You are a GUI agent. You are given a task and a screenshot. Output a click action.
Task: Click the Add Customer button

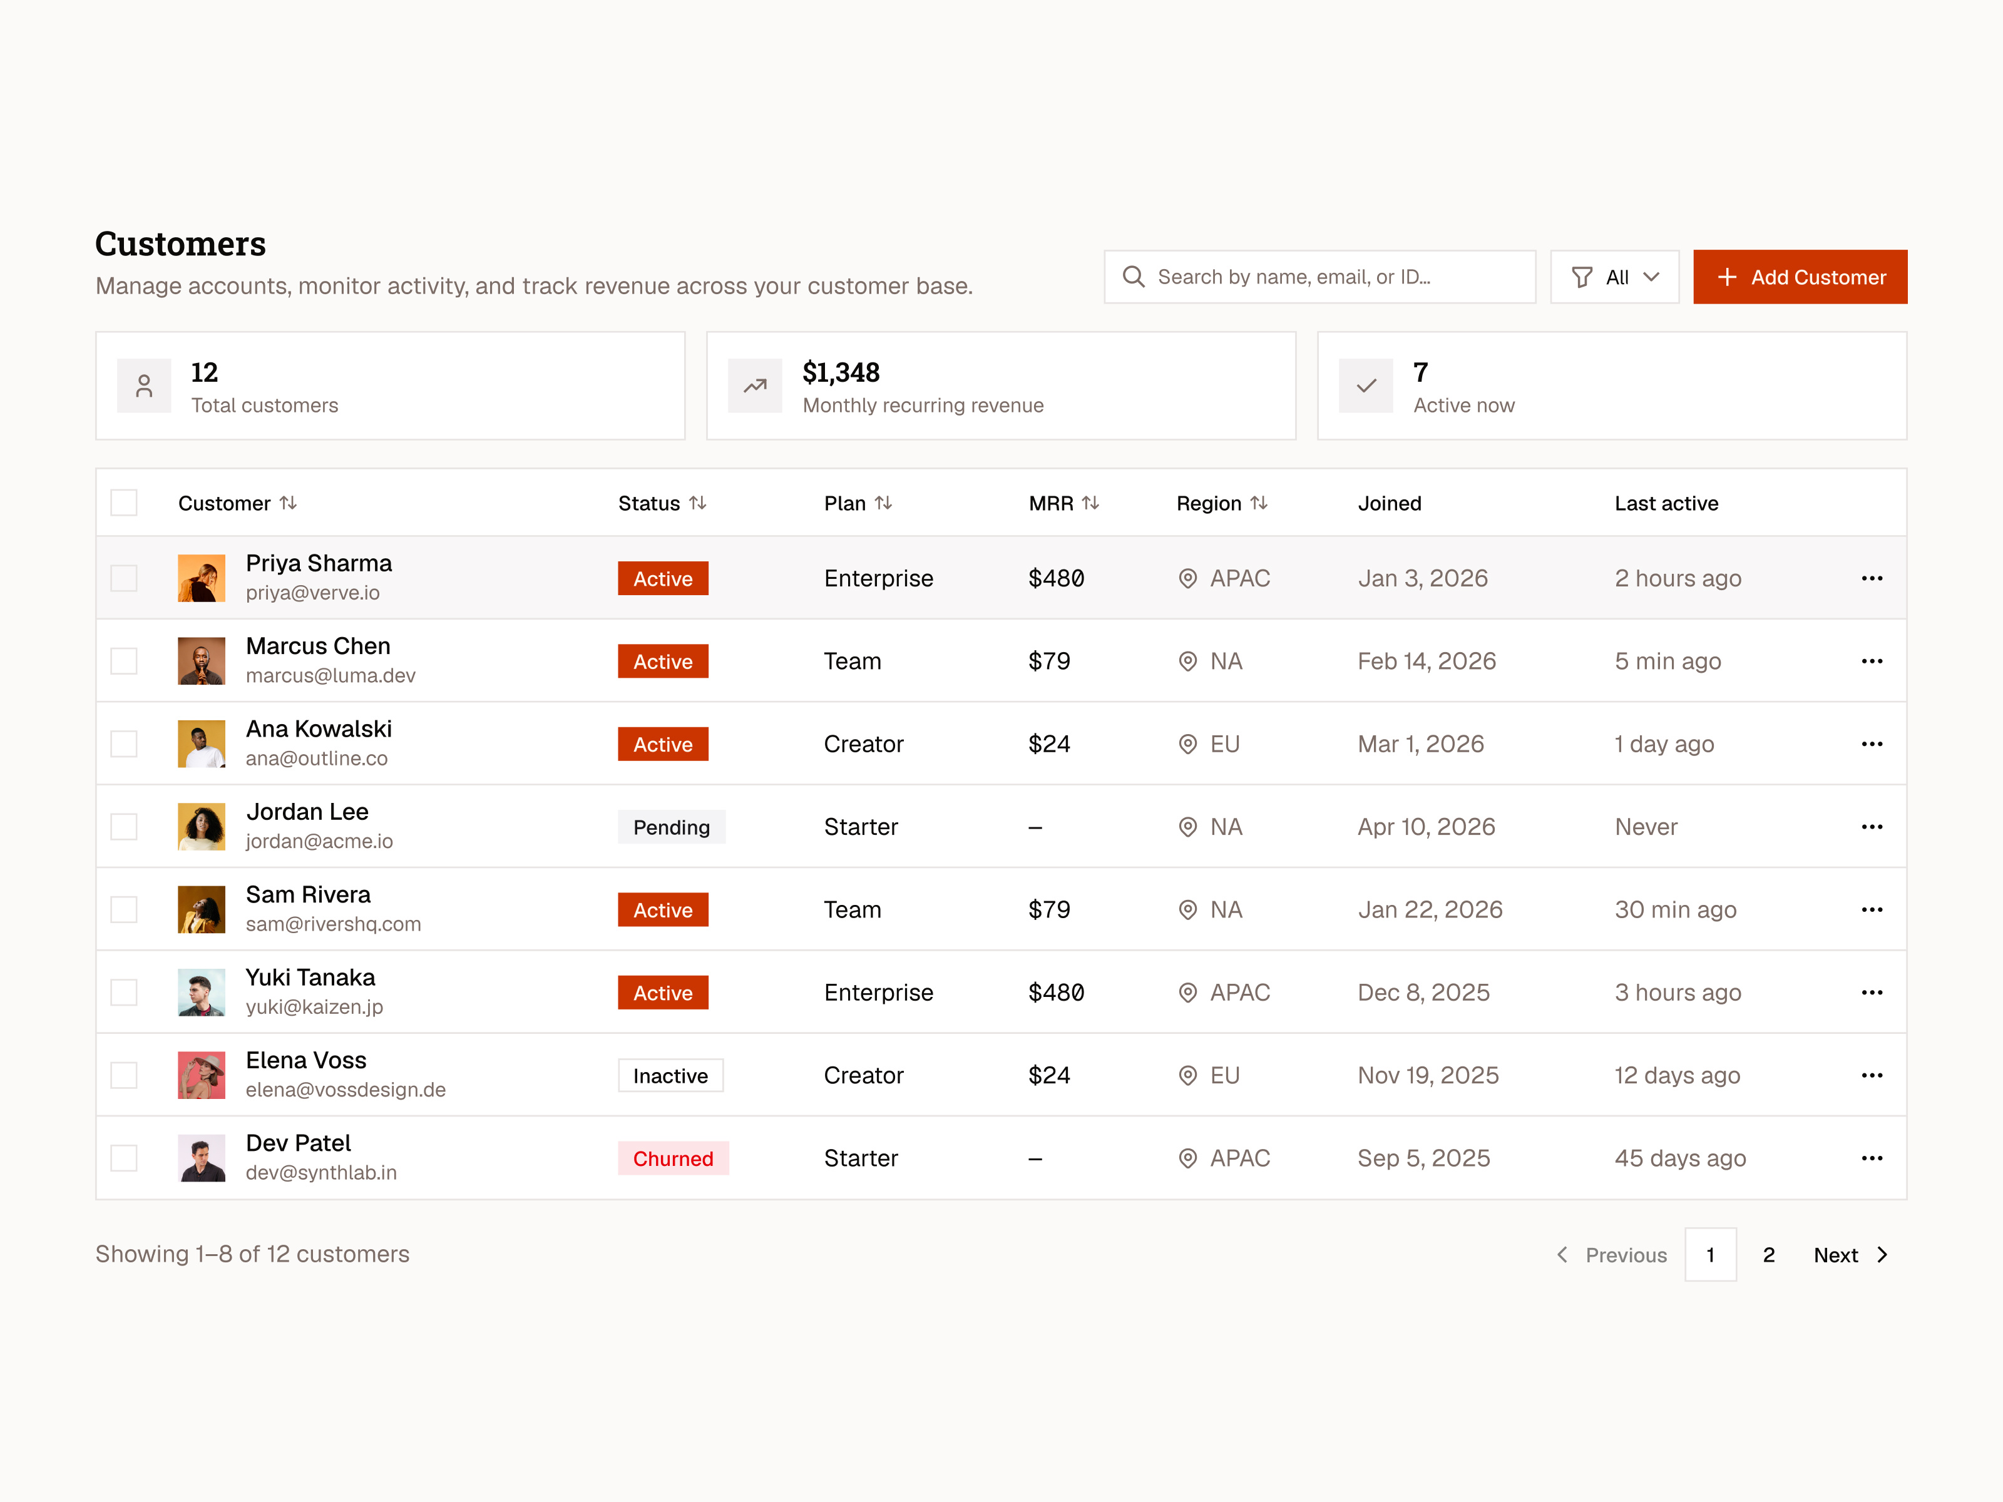(1800, 277)
